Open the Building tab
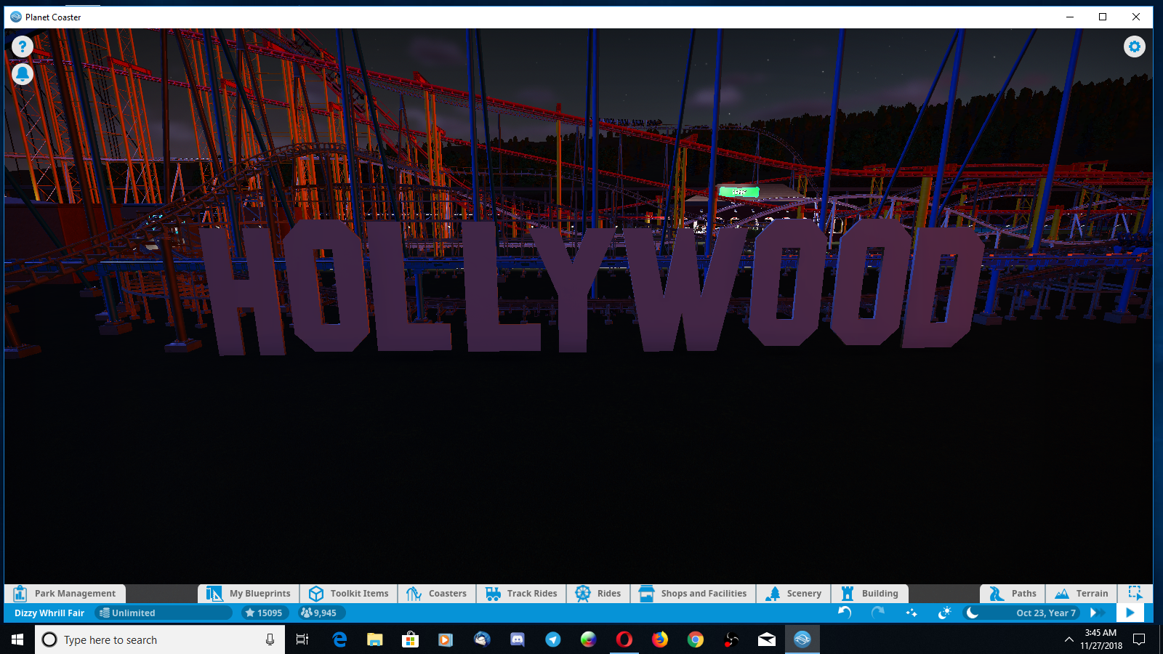 point(870,593)
